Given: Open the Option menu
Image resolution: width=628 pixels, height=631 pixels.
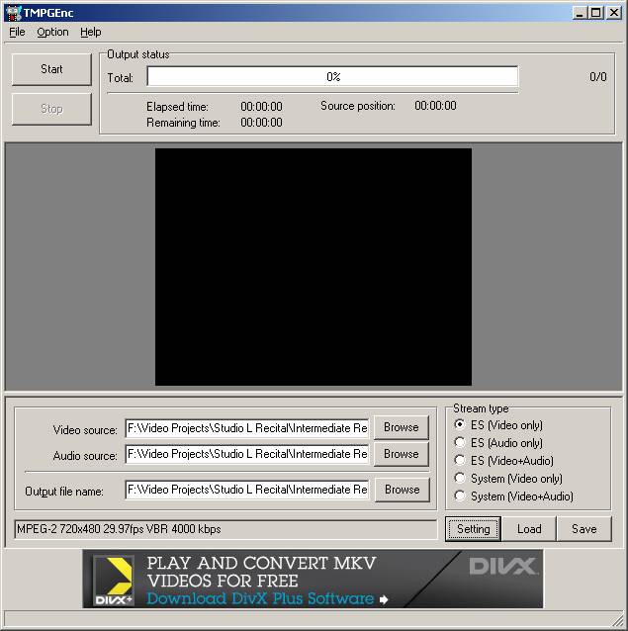Looking at the screenshot, I should (x=52, y=33).
